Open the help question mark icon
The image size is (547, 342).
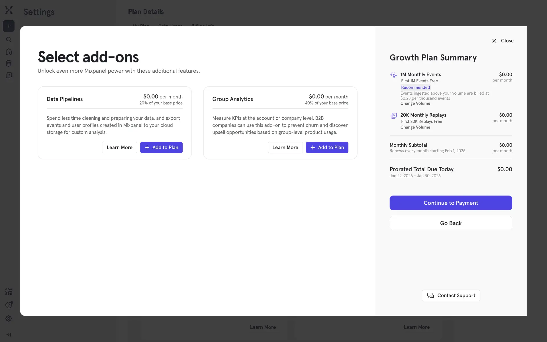pos(9,305)
